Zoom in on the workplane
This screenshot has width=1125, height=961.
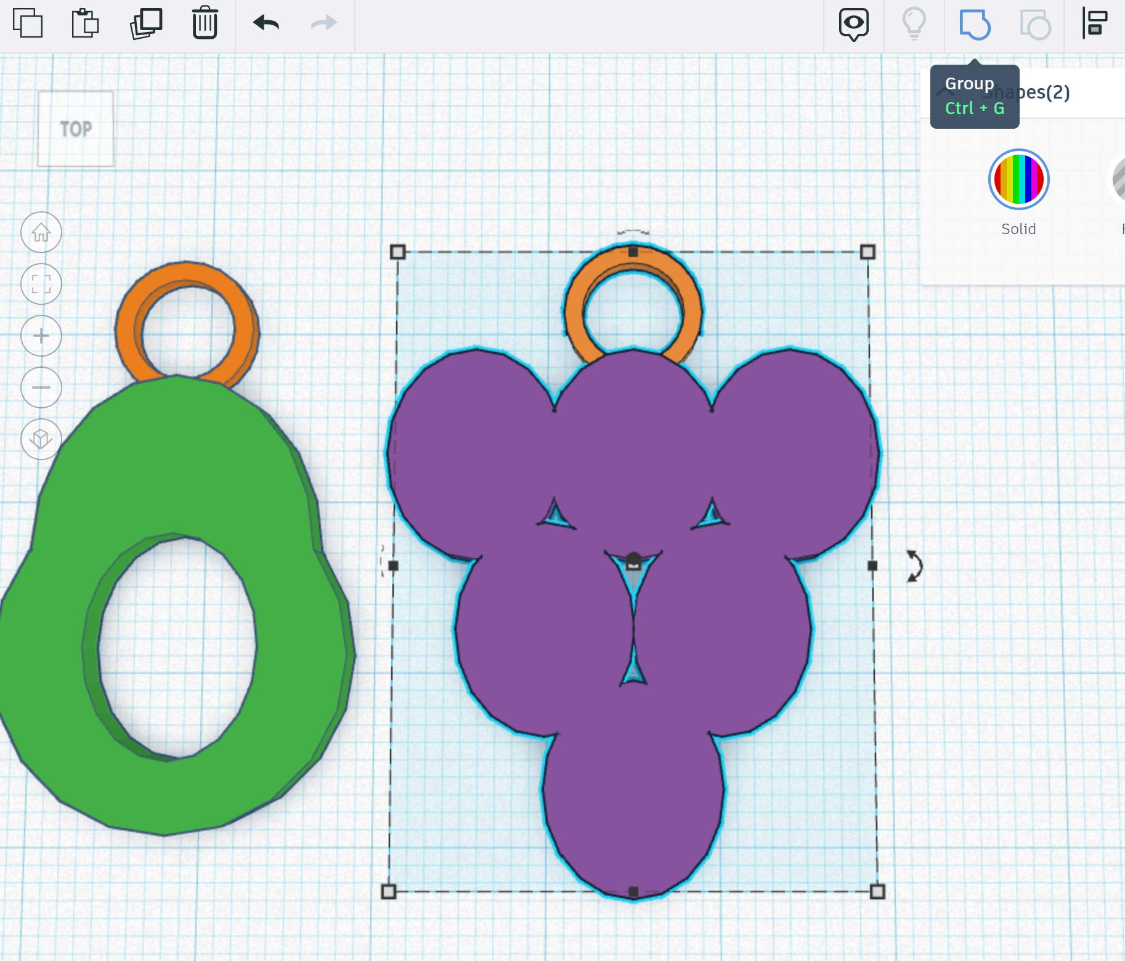(41, 336)
